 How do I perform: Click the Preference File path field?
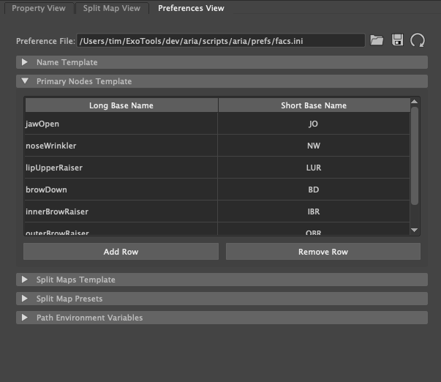pyautogui.click(x=221, y=41)
